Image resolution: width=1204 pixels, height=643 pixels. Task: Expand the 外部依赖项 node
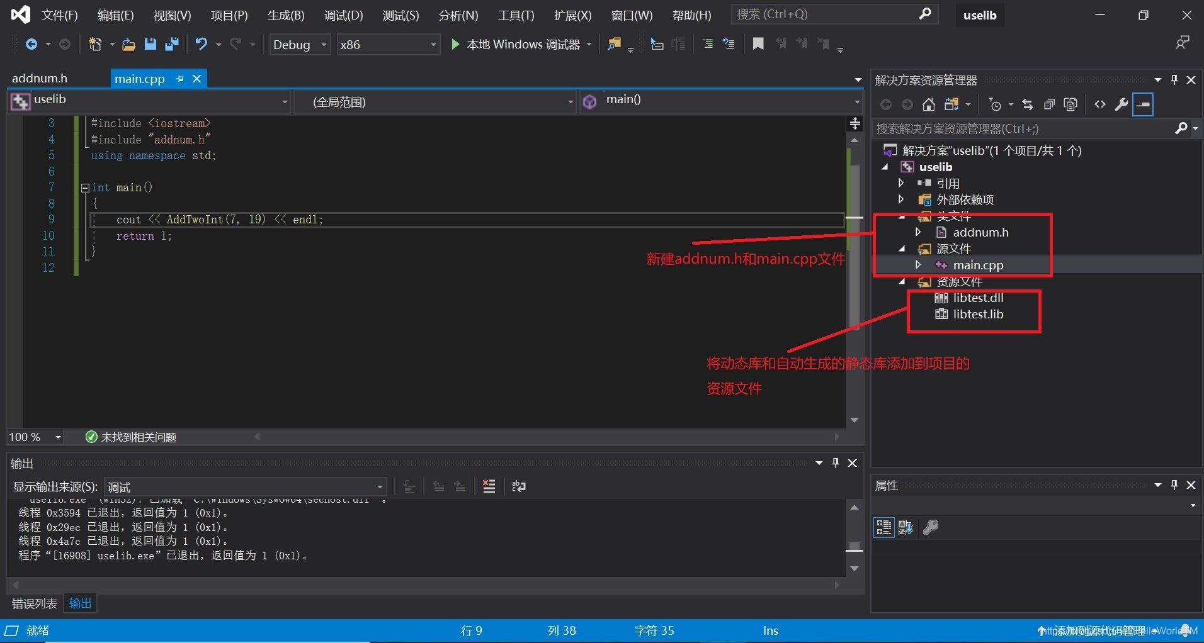coord(901,199)
